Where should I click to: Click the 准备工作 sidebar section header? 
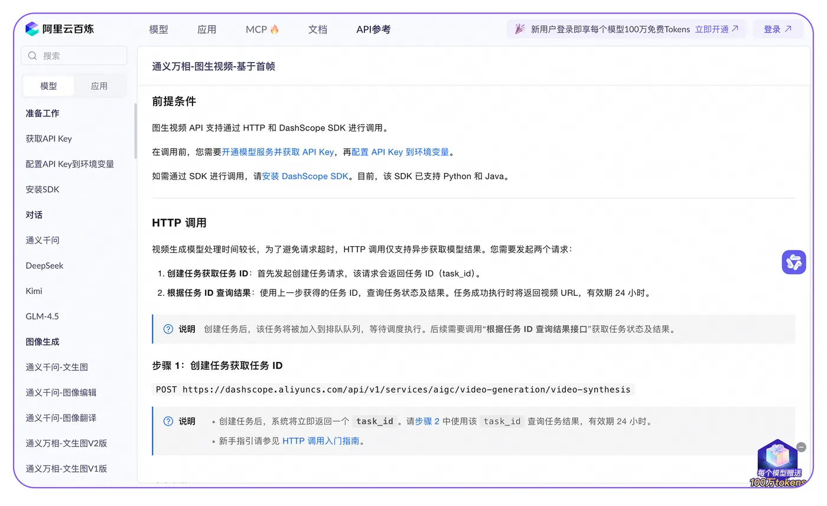point(43,113)
